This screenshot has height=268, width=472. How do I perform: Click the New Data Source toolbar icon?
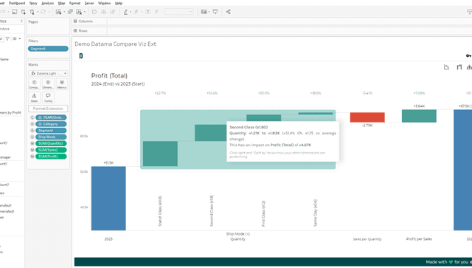click(23, 12)
